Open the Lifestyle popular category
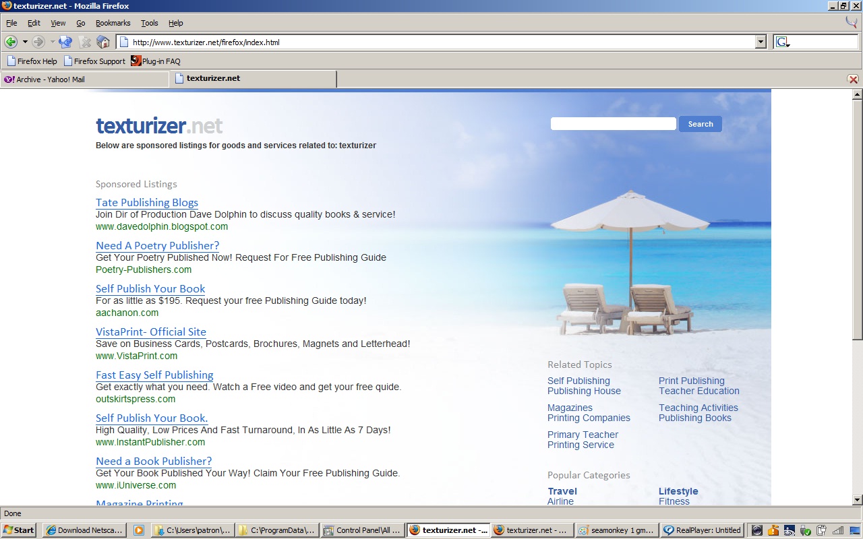 [678, 491]
